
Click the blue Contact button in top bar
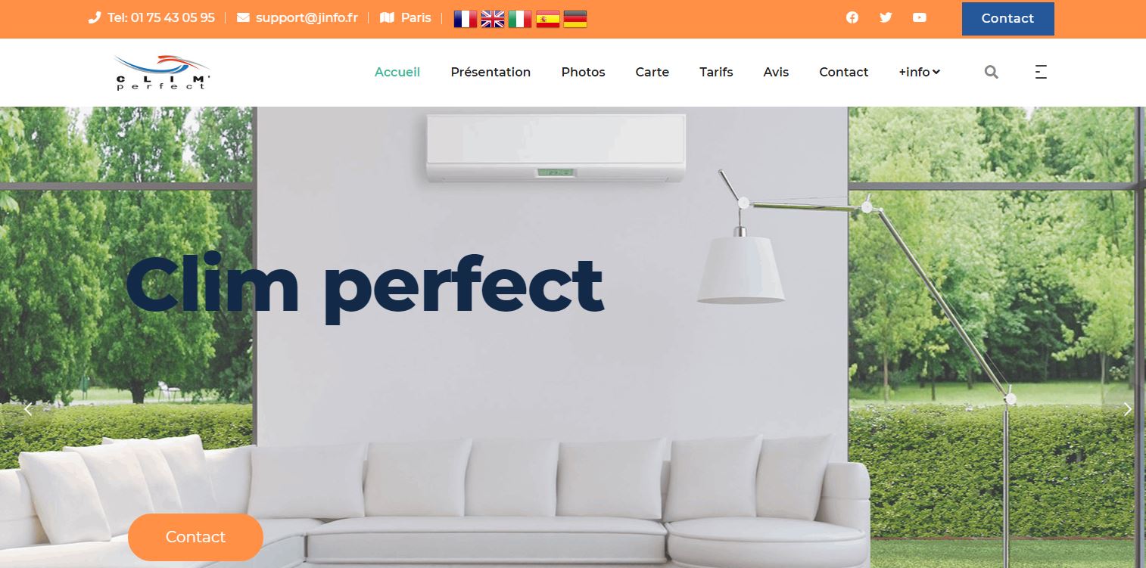(x=1007, y=18)
